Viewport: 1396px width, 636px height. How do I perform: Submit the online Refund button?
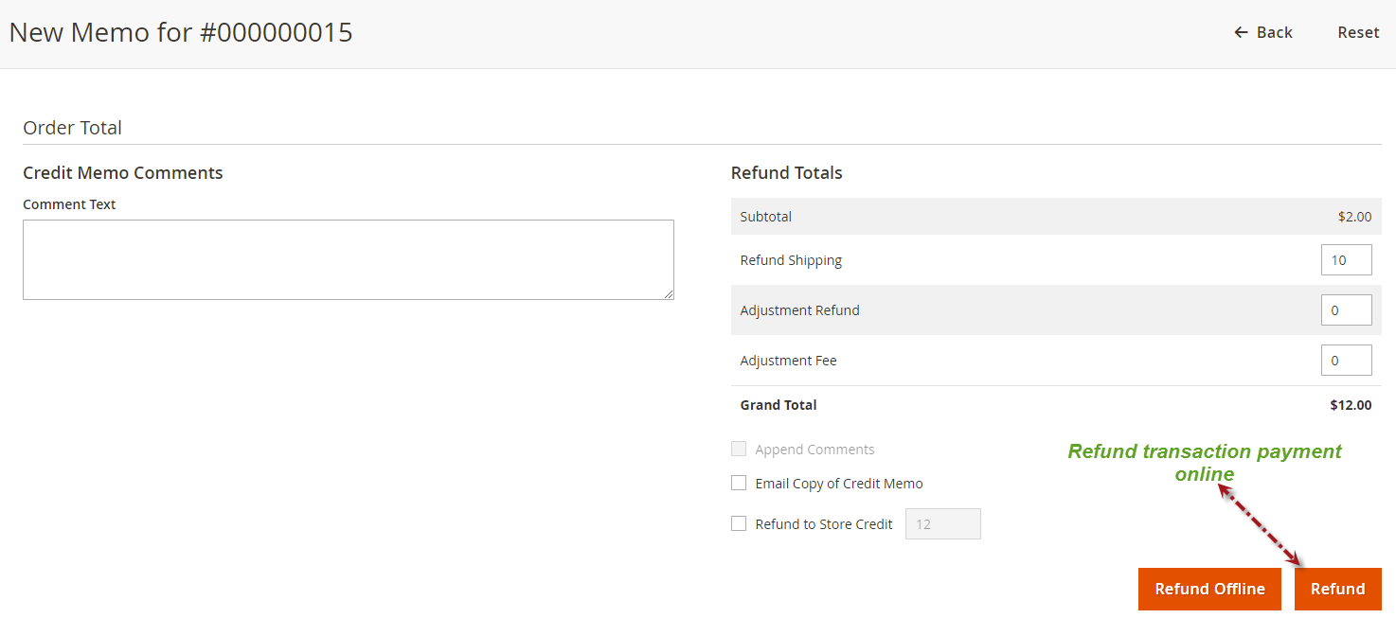(x=1337, y=589)
